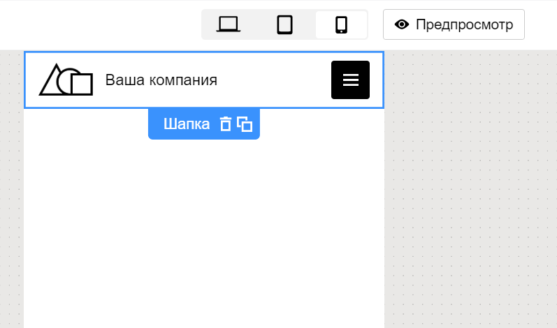Click the Ваша компания text

tap(161, 80)
